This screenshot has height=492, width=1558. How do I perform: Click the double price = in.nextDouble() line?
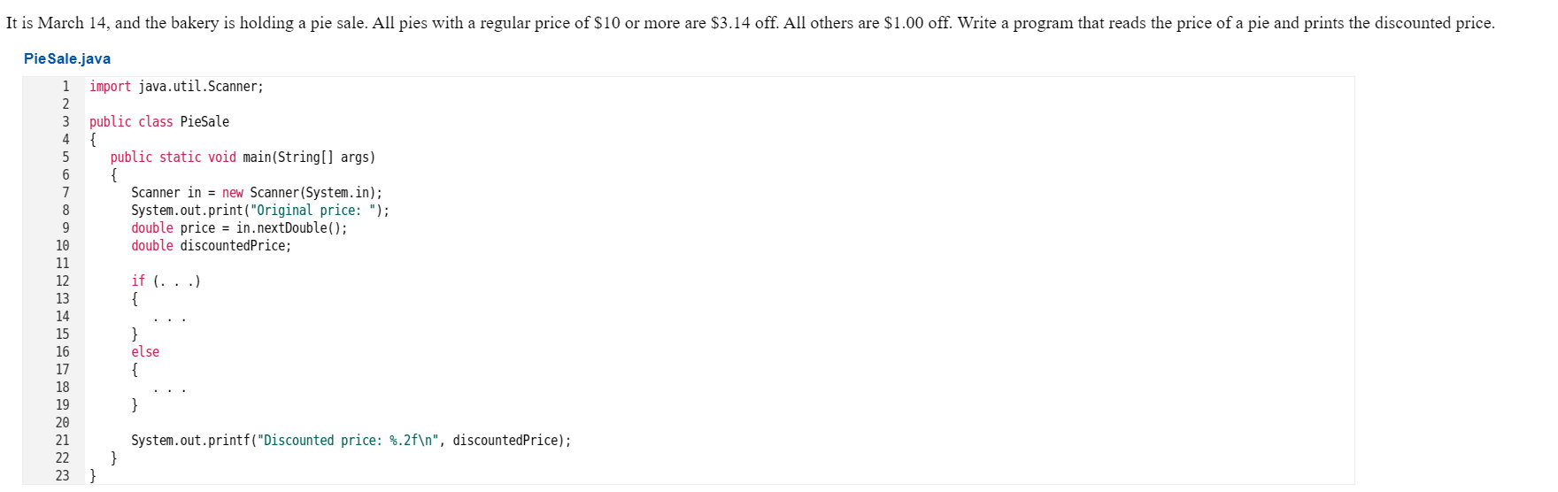(x=239, y=228)
